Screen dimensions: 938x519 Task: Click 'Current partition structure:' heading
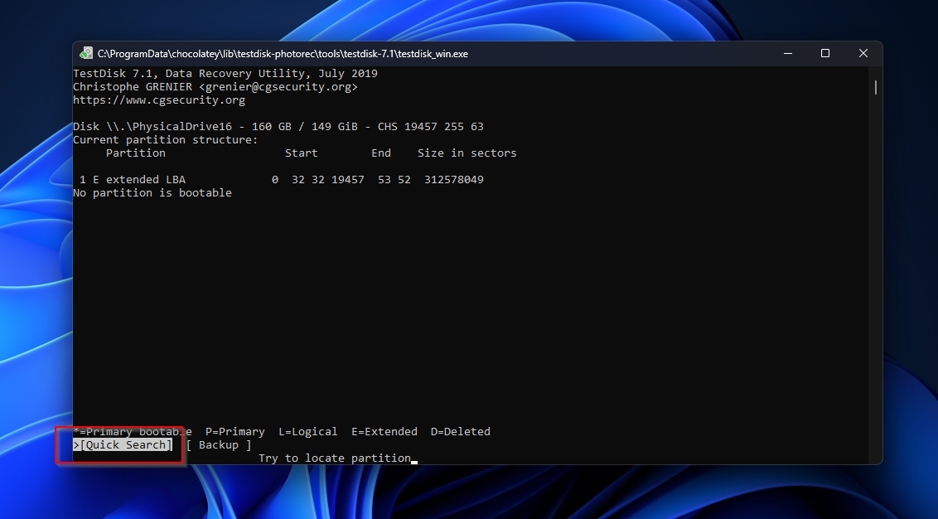click(x=166, y=139)
